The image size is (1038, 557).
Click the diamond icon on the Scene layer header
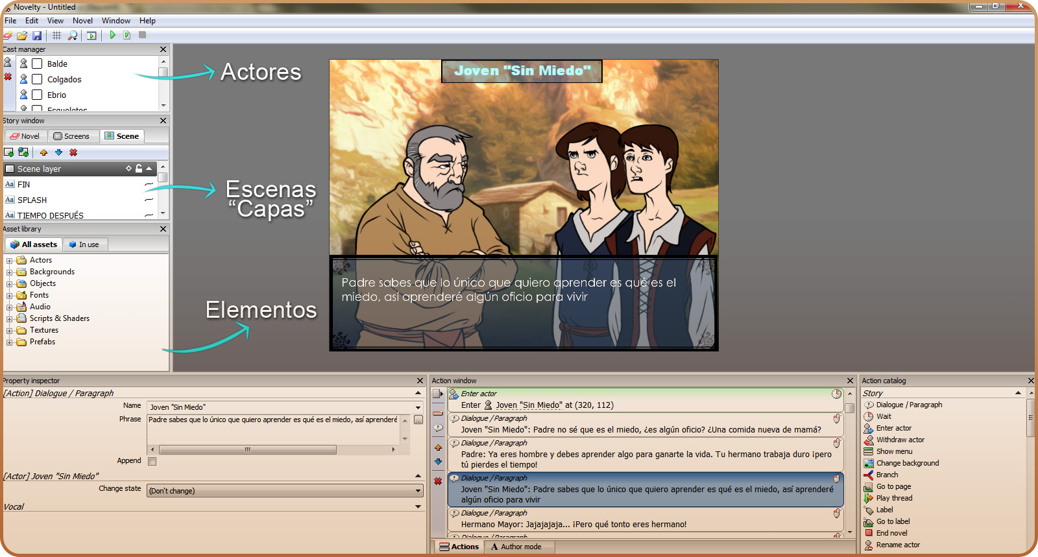tap(128, 169)
